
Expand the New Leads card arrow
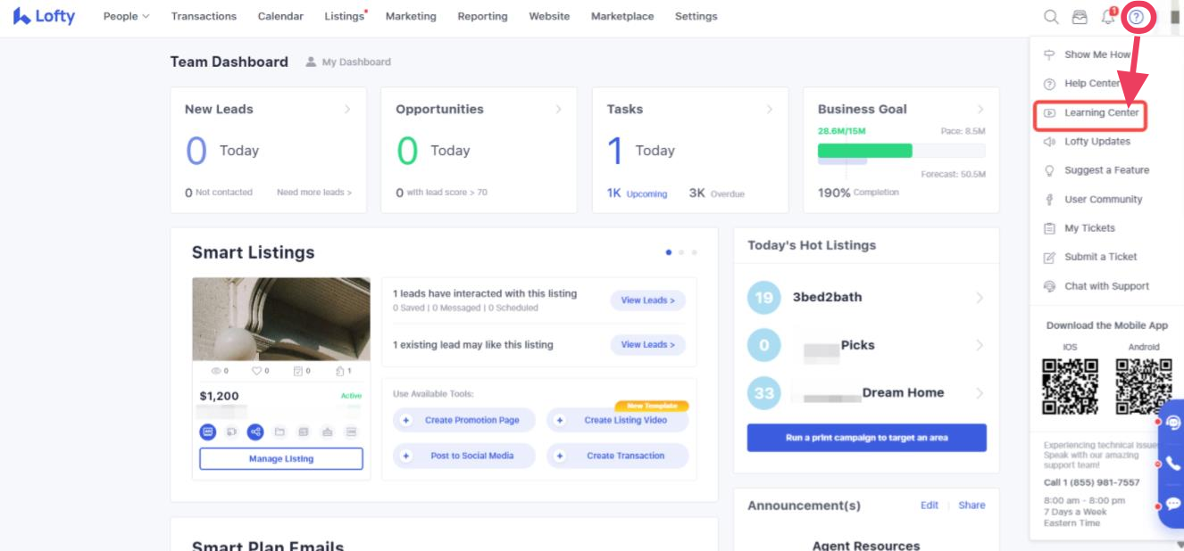pos(347,110)
